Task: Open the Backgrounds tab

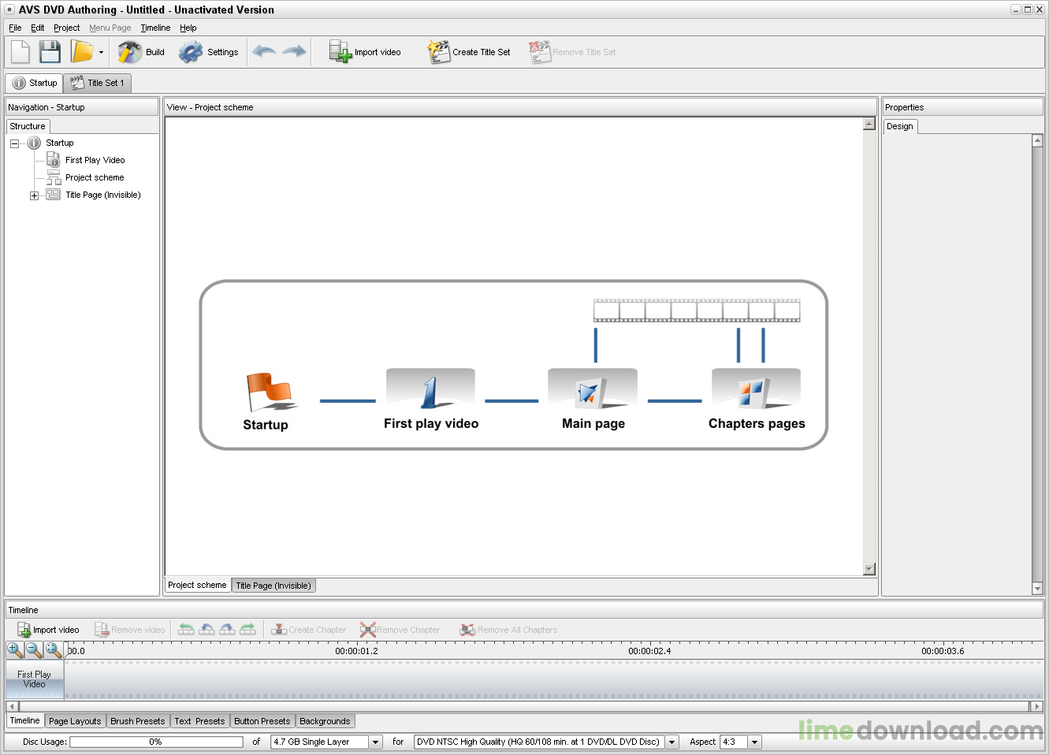Action: [325, 721]
